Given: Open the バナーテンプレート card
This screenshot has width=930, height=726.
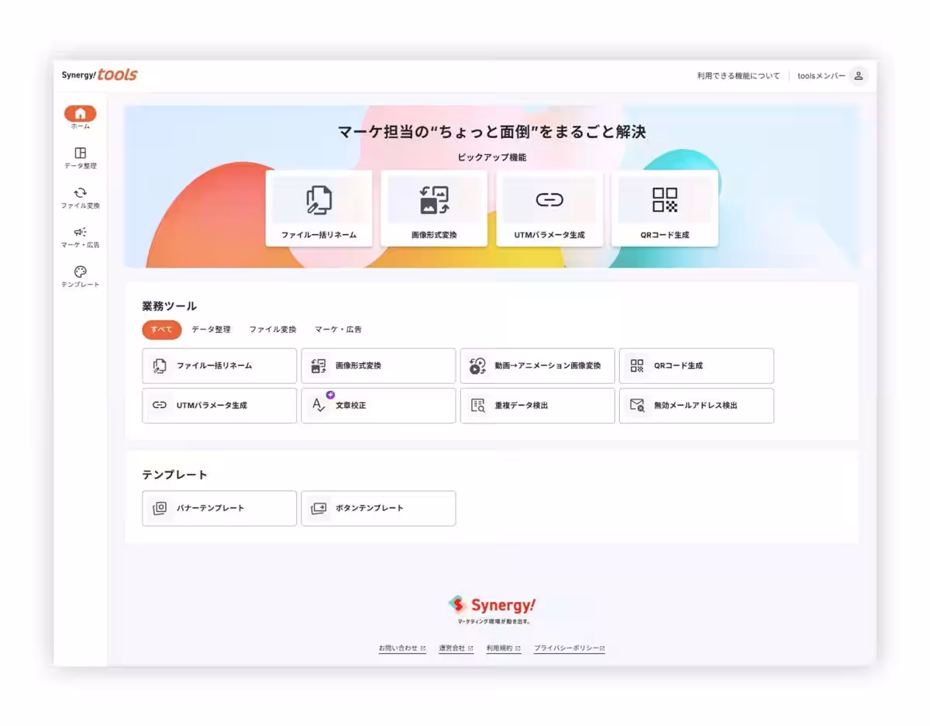Looking at the screenshot, I should tap(219, 508).
